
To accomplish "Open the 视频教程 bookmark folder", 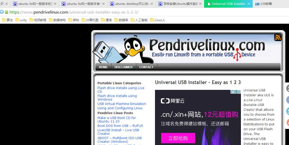I will click(38, 20).
